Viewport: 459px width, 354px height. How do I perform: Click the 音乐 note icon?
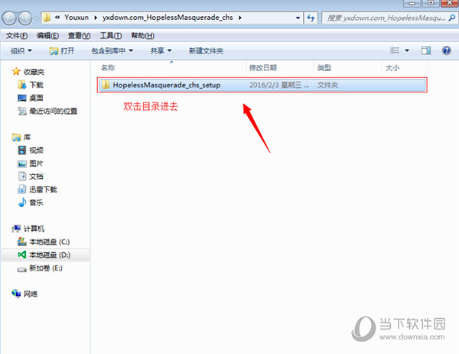point(22,202)
